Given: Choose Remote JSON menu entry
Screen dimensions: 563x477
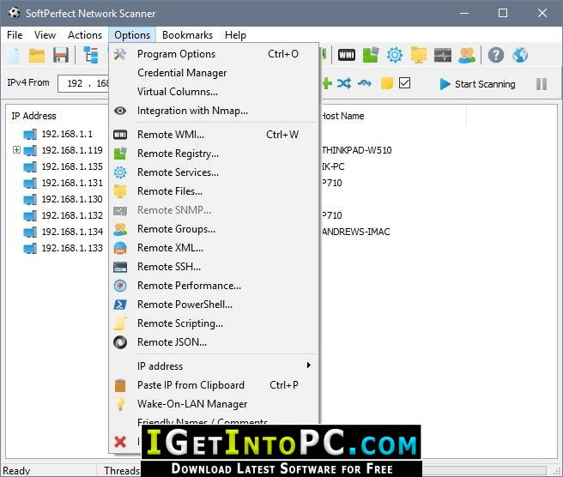Looking at the screenshot, I should pos(214,342).
